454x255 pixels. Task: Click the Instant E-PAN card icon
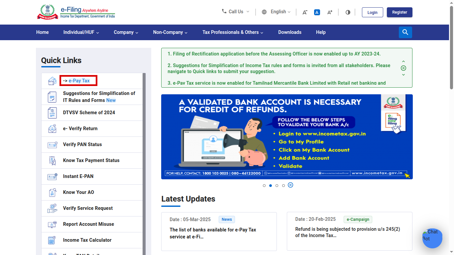pyautogui.click(x=52, y=176)
